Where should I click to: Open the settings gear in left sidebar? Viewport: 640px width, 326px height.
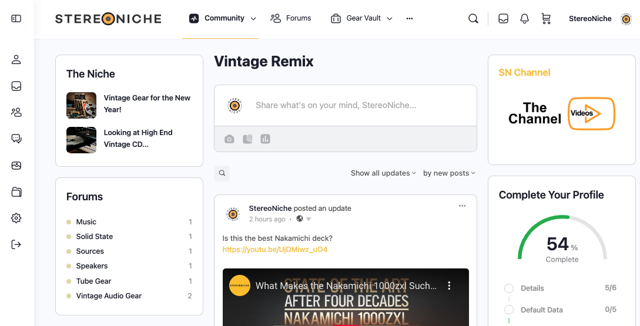click(x=16, y=218)
